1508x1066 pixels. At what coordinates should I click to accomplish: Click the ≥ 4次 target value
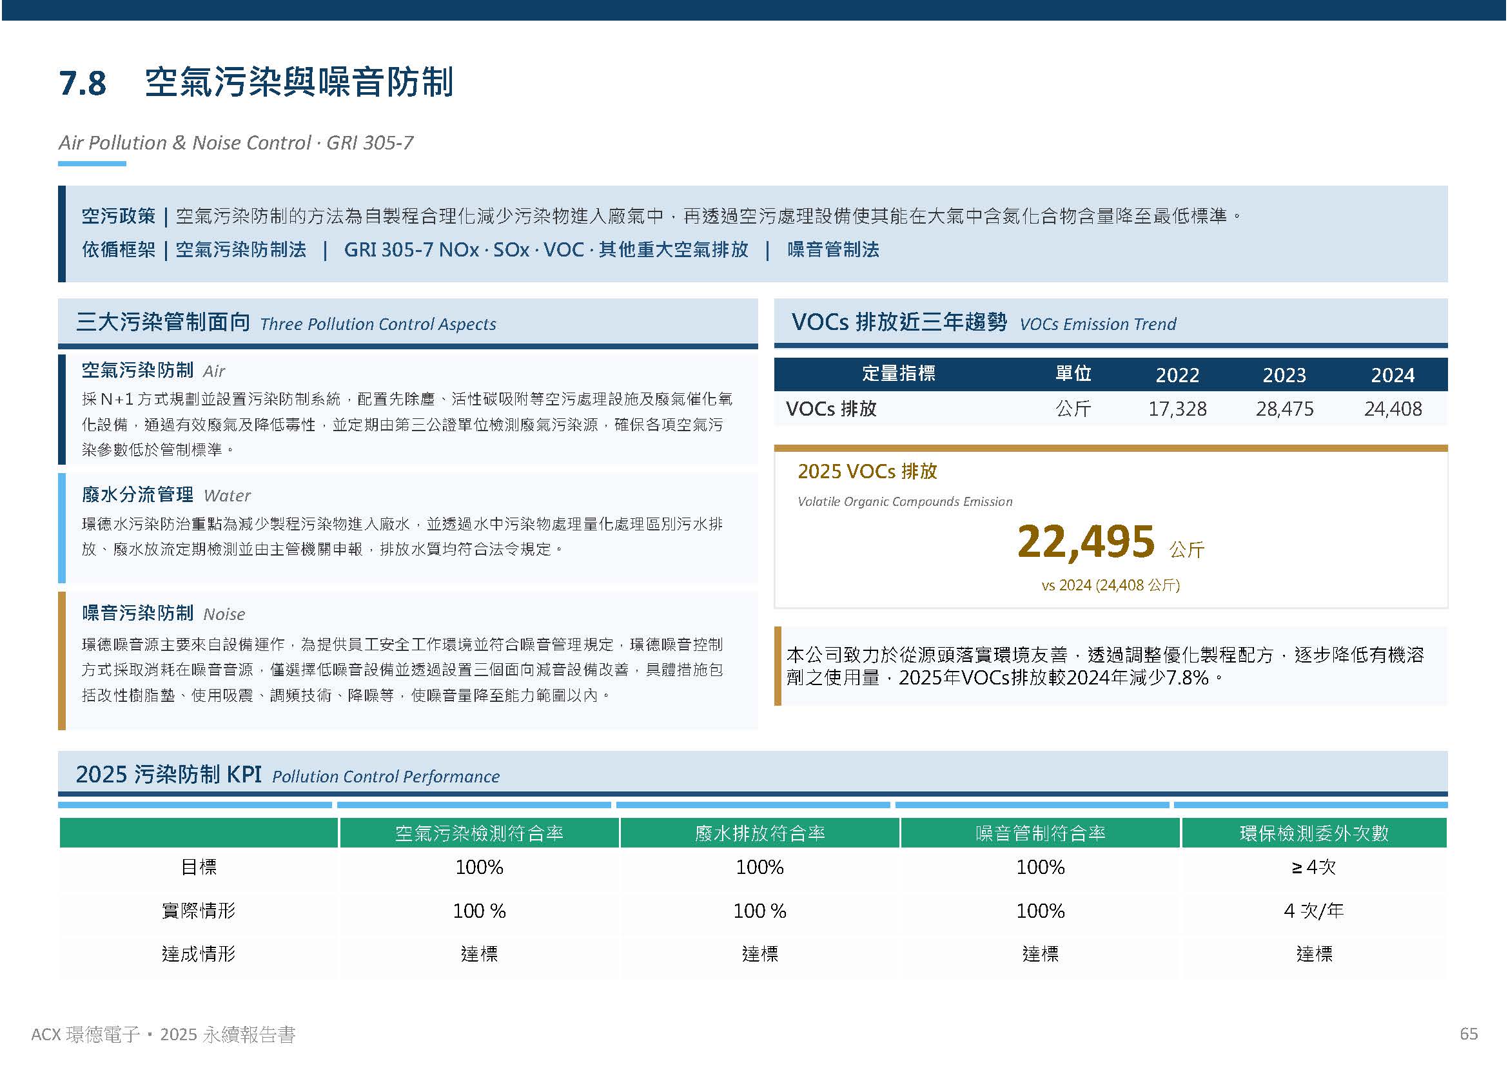coord(1313,867)
